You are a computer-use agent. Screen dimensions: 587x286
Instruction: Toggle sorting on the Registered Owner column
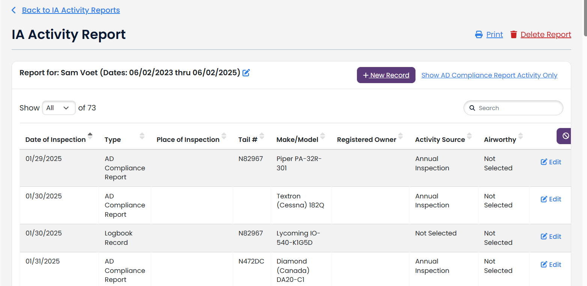coord(401,136)
